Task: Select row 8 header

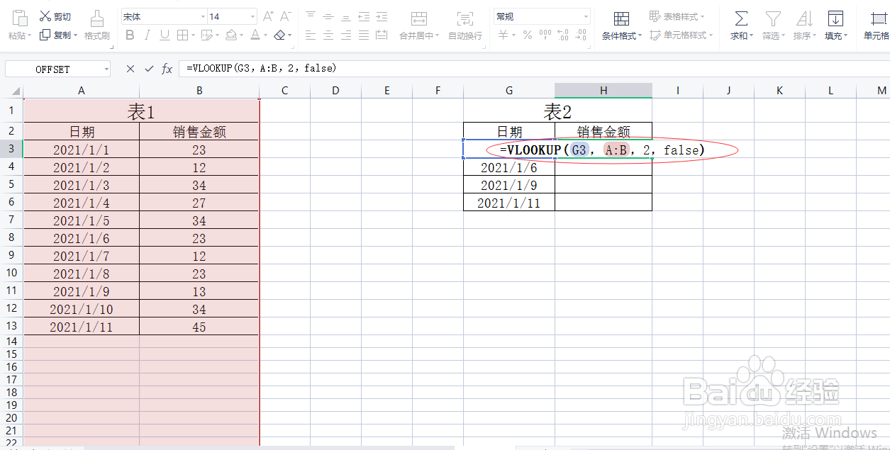Action: coord(11,238)
